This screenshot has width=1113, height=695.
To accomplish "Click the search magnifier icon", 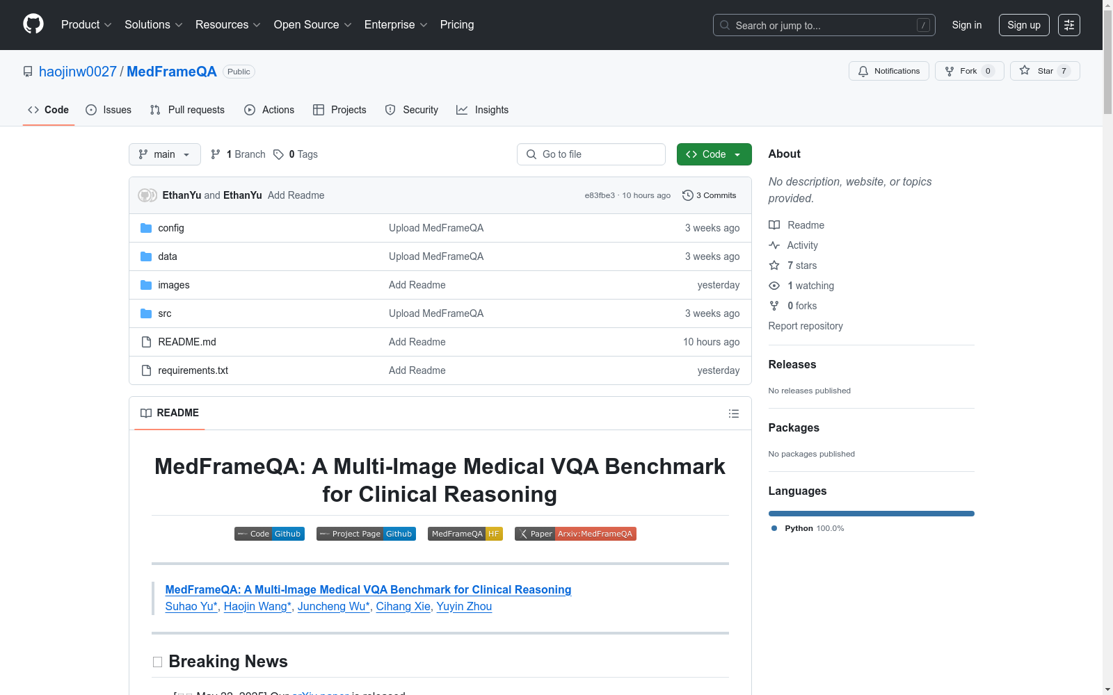I will pos(725,25).
